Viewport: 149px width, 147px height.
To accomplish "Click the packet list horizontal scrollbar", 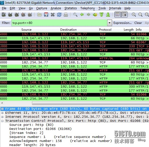I will pos(91,103).
